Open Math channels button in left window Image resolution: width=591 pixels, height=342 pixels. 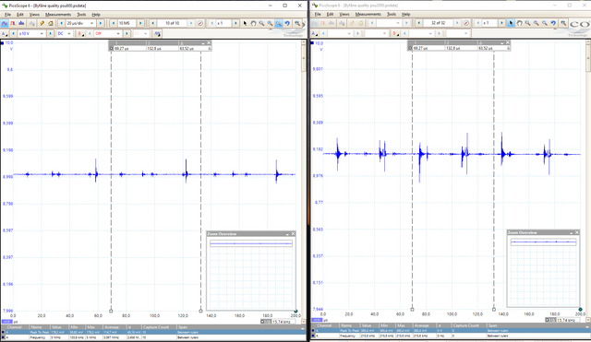pos(158,33)
